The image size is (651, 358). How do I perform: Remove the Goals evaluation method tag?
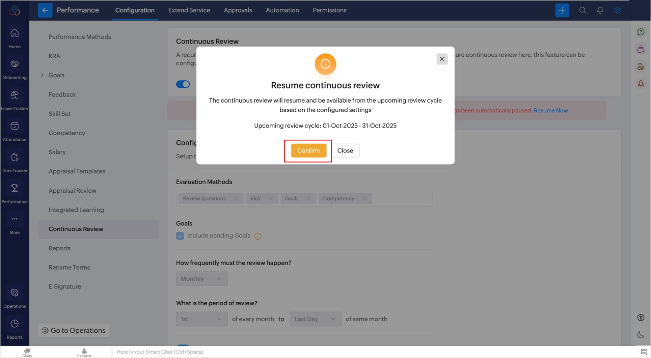click(309, 199)
